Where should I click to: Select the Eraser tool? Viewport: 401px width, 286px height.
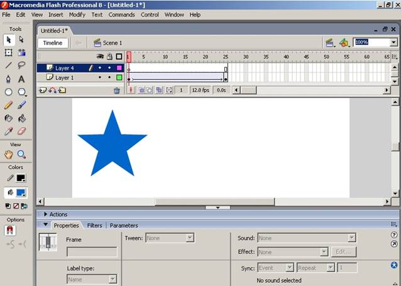click(22, 131)
